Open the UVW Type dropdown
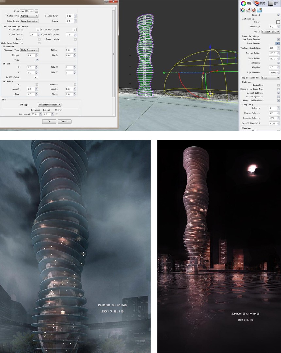The image size is (281, 353). [49, 105]
